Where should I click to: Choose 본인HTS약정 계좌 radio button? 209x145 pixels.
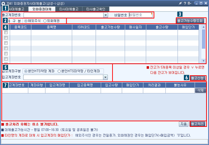(26, 71)
